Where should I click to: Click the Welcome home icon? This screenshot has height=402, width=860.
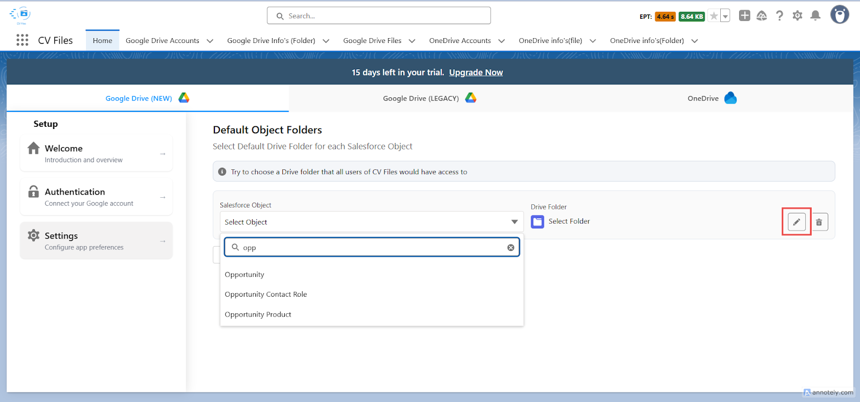click(x=33, y=148)
